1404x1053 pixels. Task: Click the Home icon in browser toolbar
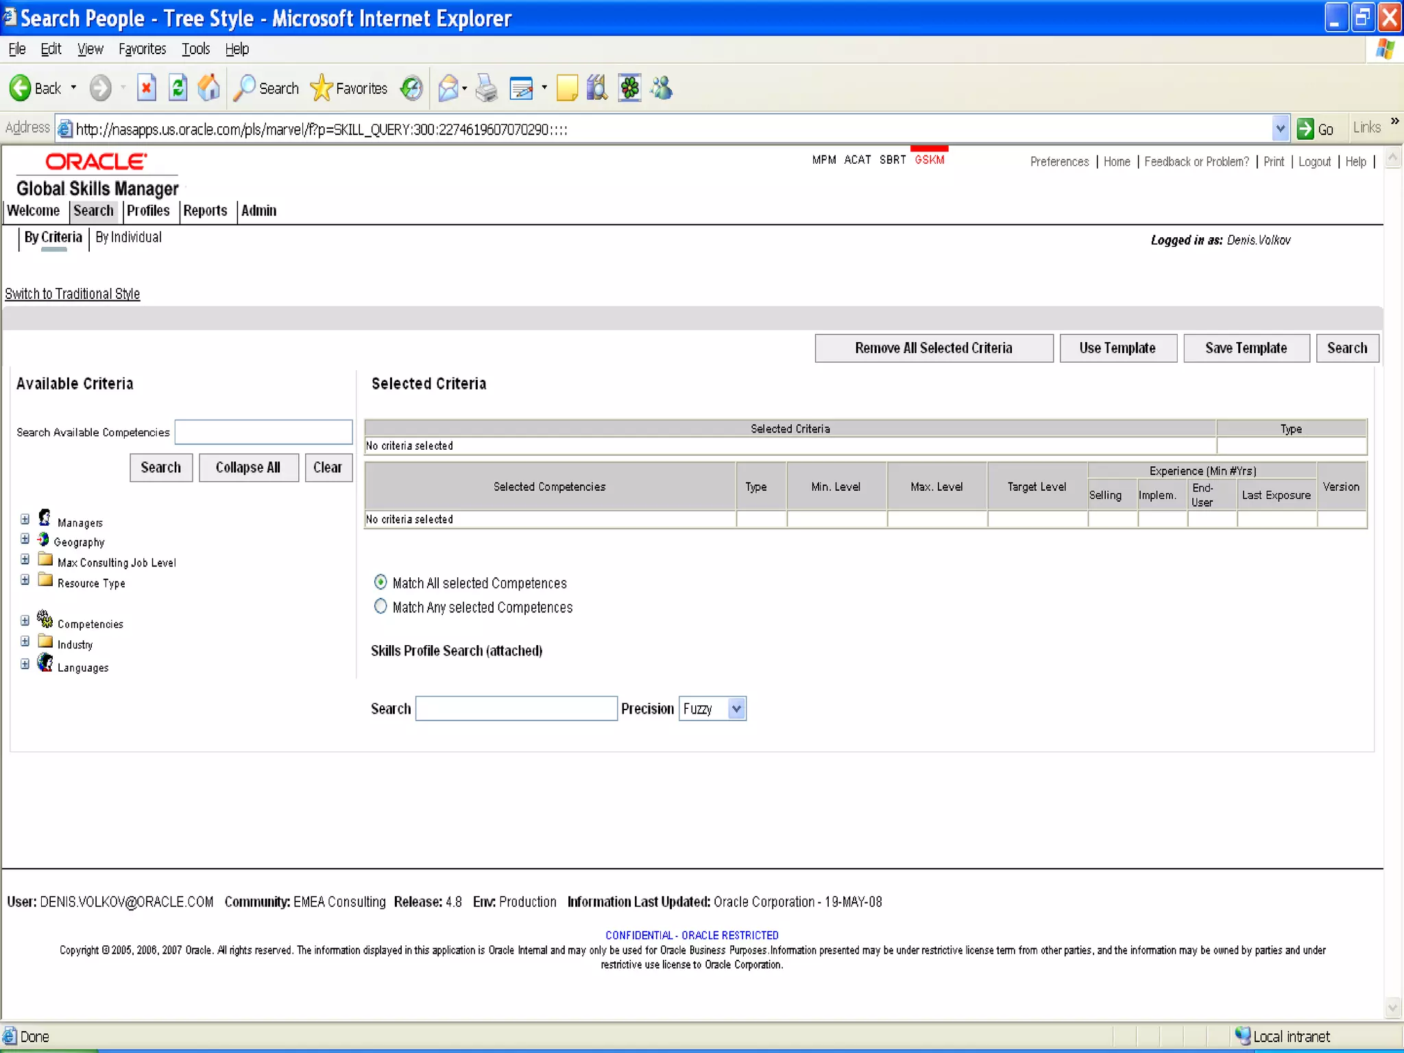click(208, 88)
